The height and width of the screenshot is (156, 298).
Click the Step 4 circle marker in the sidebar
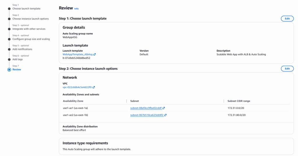(9, 39)
